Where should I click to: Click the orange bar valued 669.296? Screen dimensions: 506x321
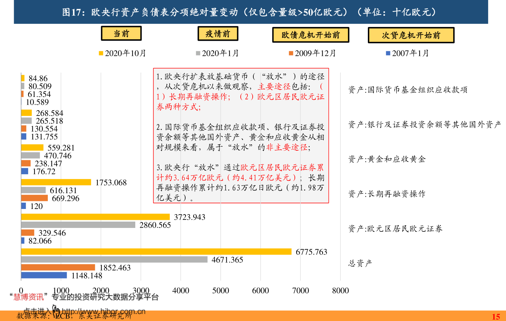[x=34, y=198]
